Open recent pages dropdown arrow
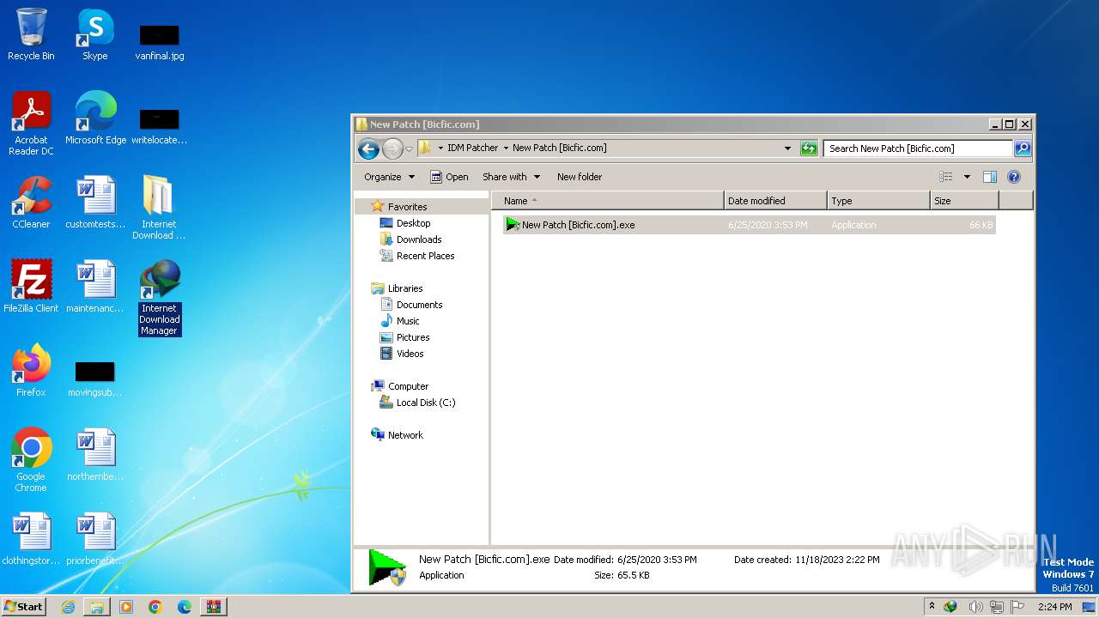Viewport: 1099px width, 618px height. point(409,148)
